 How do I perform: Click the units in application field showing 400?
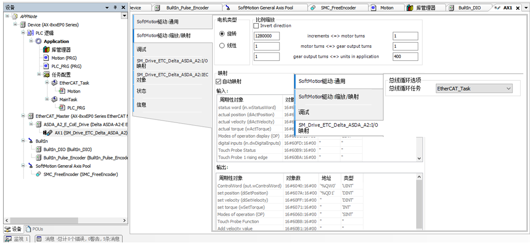[x=405, y=57]
